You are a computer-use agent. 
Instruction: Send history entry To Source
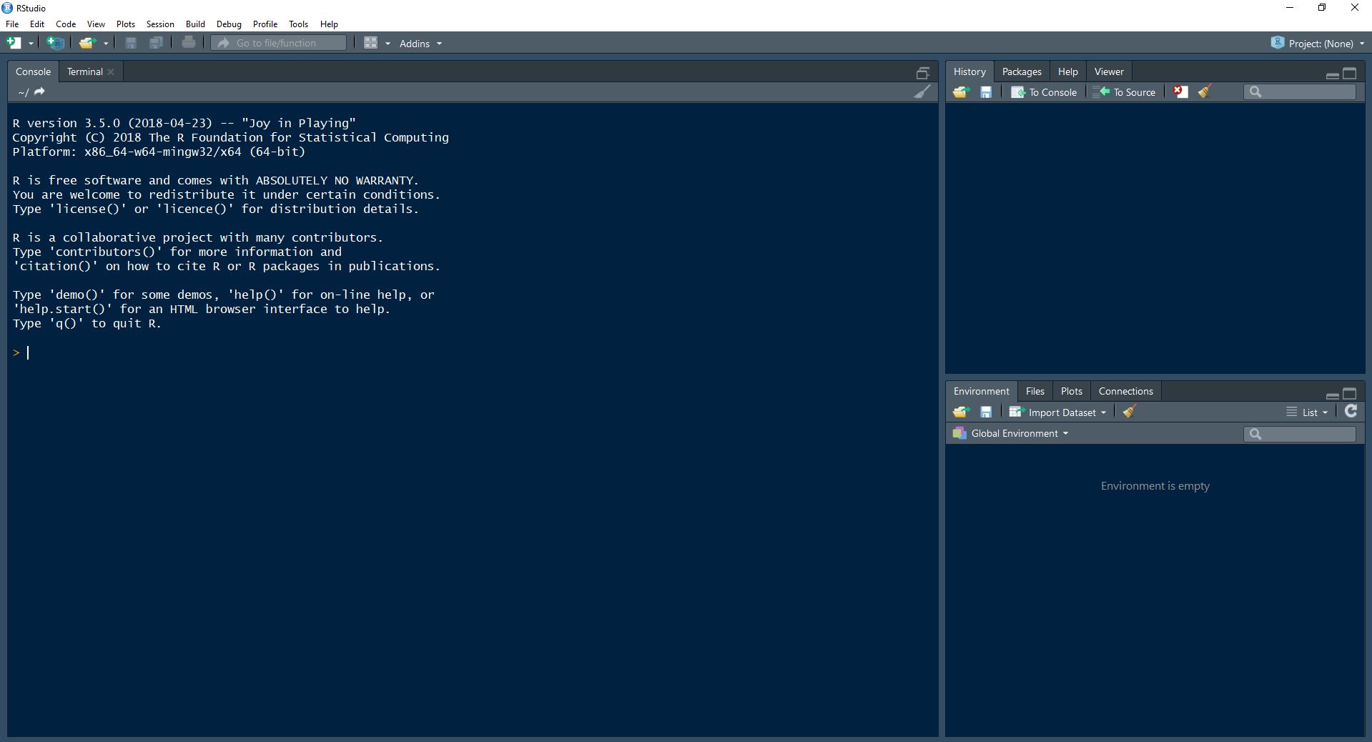[x=1124, y=91]
